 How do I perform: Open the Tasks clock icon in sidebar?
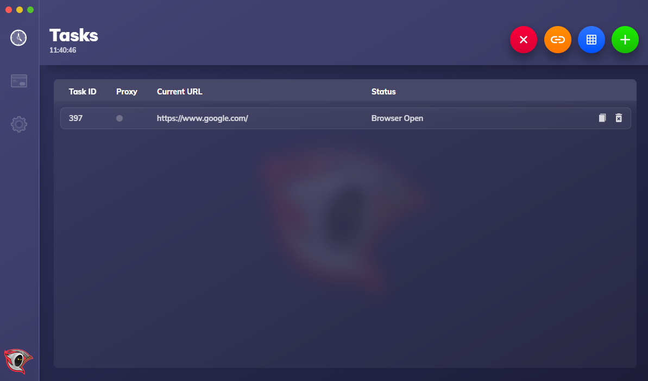(x=18, y=38)
